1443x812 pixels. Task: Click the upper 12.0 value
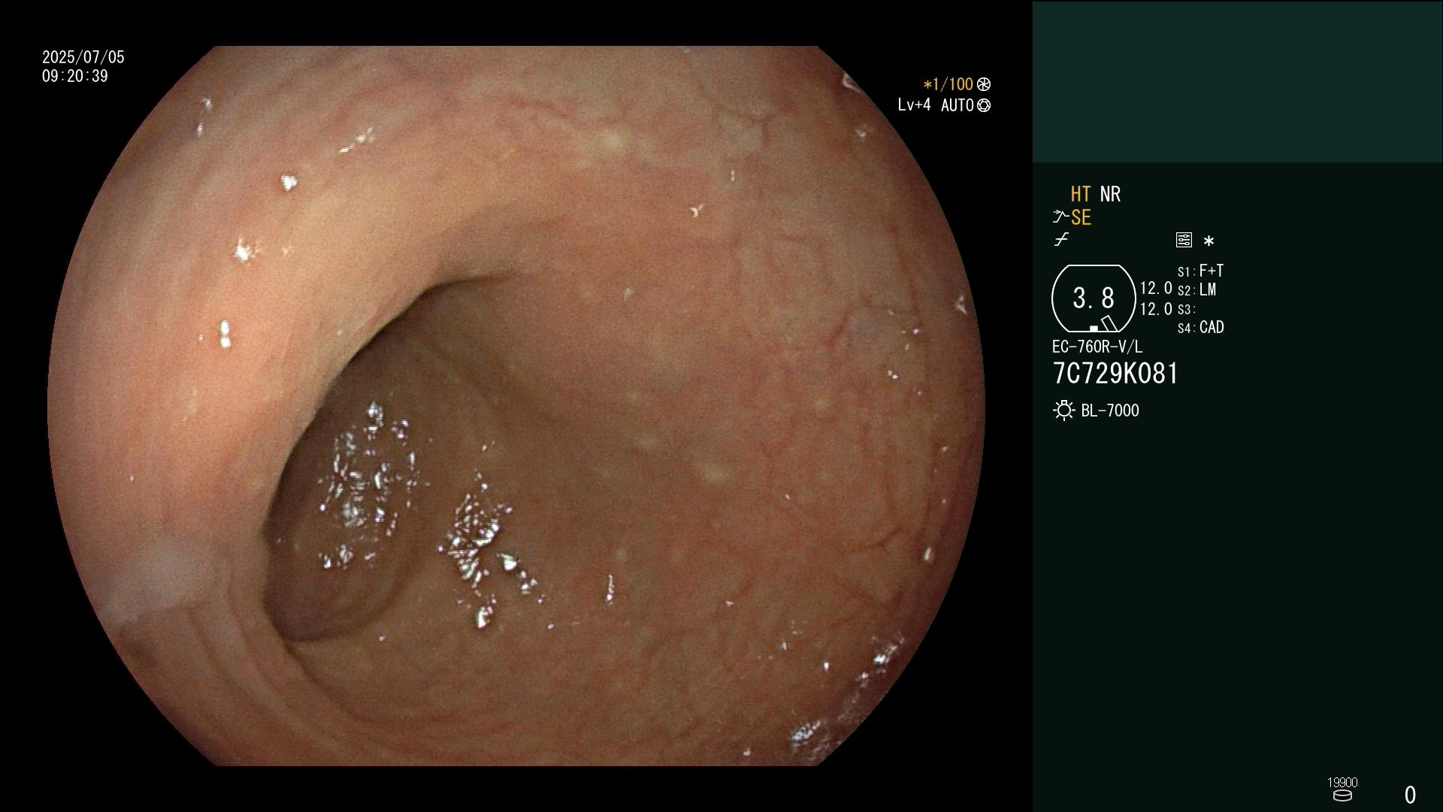point(1156,289)
